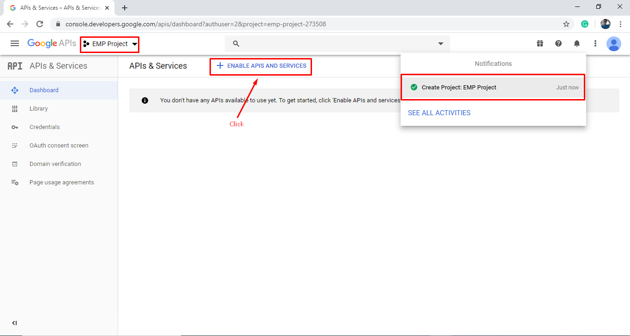Reload the current page
This screenshot has width=630, height=336.
click(40, 24)
